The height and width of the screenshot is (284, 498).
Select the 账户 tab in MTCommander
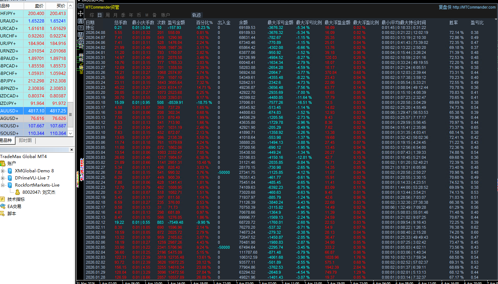tap(165, 15)
